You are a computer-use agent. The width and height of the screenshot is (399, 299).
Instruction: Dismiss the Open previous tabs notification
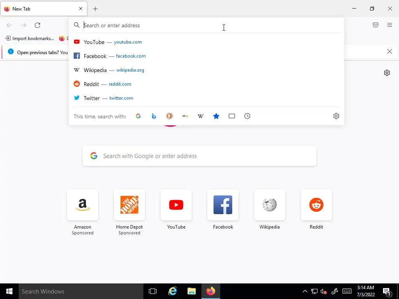click(389, 52)
